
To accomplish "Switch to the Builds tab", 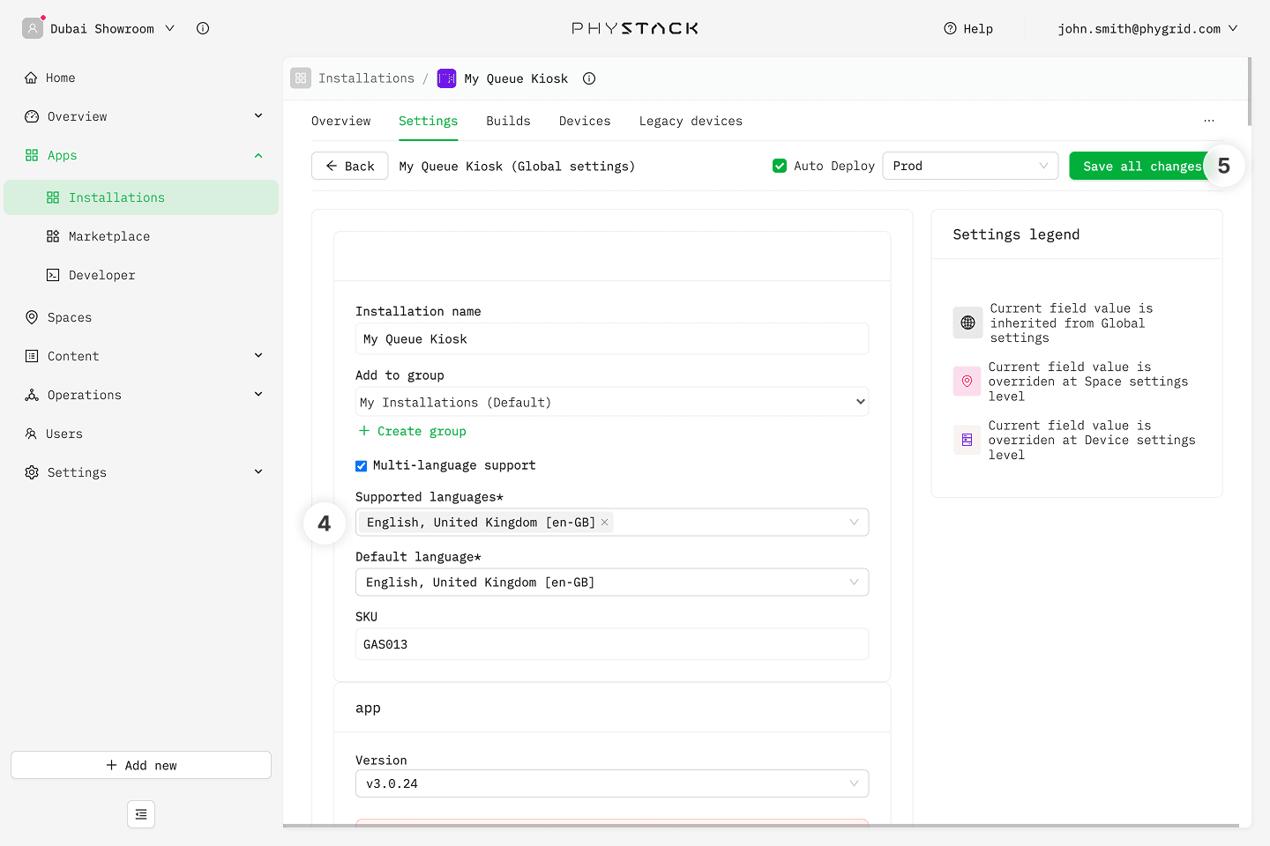I will [508, 121].
